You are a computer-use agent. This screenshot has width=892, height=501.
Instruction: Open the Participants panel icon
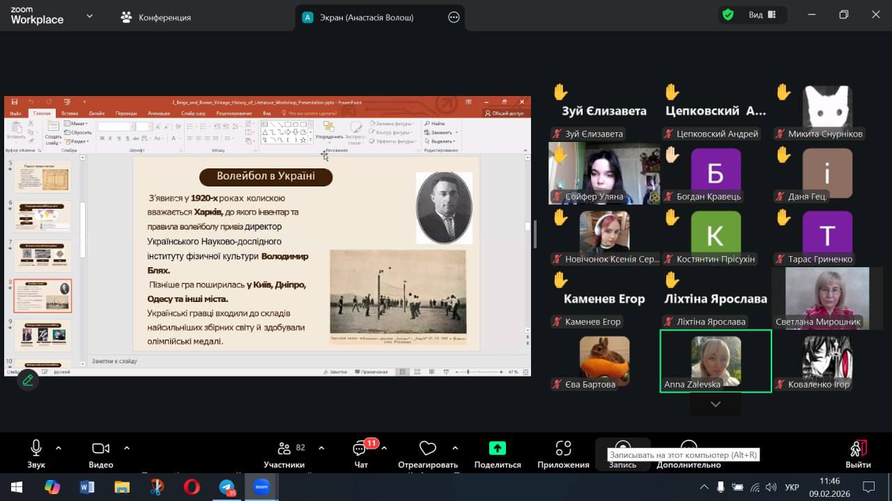point(284,449)
